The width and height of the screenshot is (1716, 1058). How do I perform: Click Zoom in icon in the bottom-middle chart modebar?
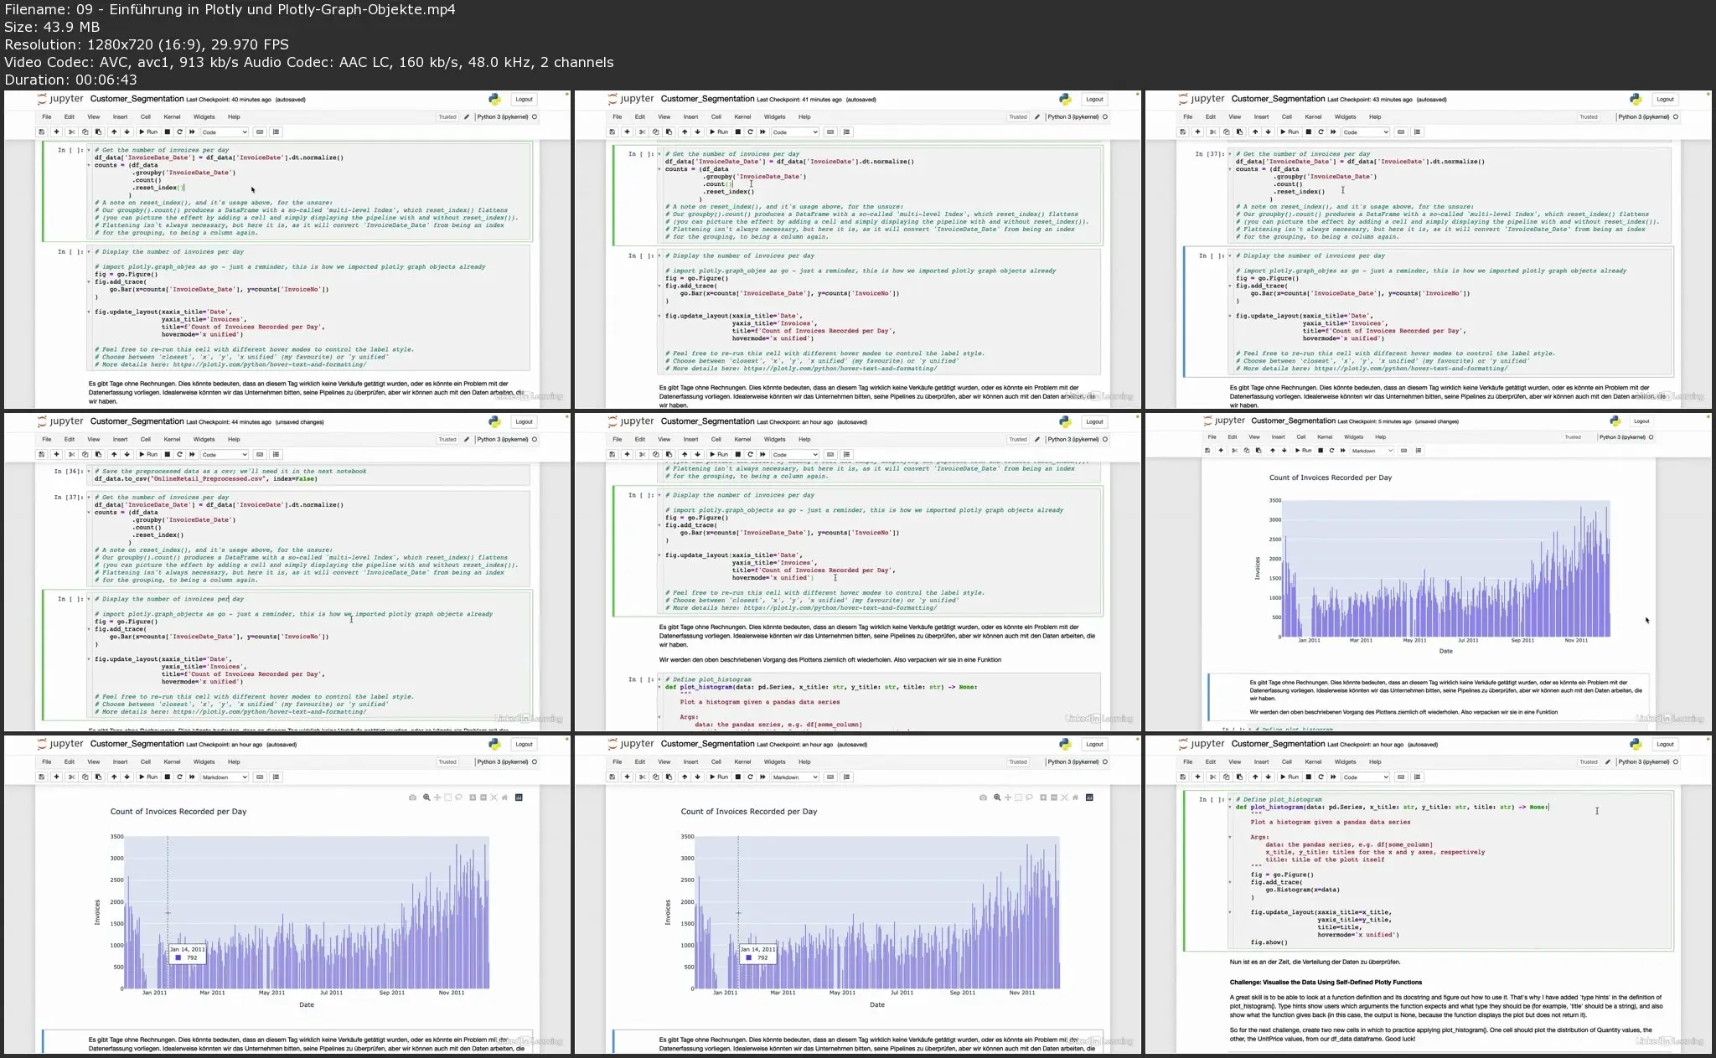click(1043, 797)
